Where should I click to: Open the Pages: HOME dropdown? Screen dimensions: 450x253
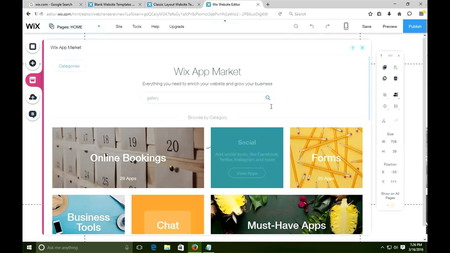[x=75, y=27]
